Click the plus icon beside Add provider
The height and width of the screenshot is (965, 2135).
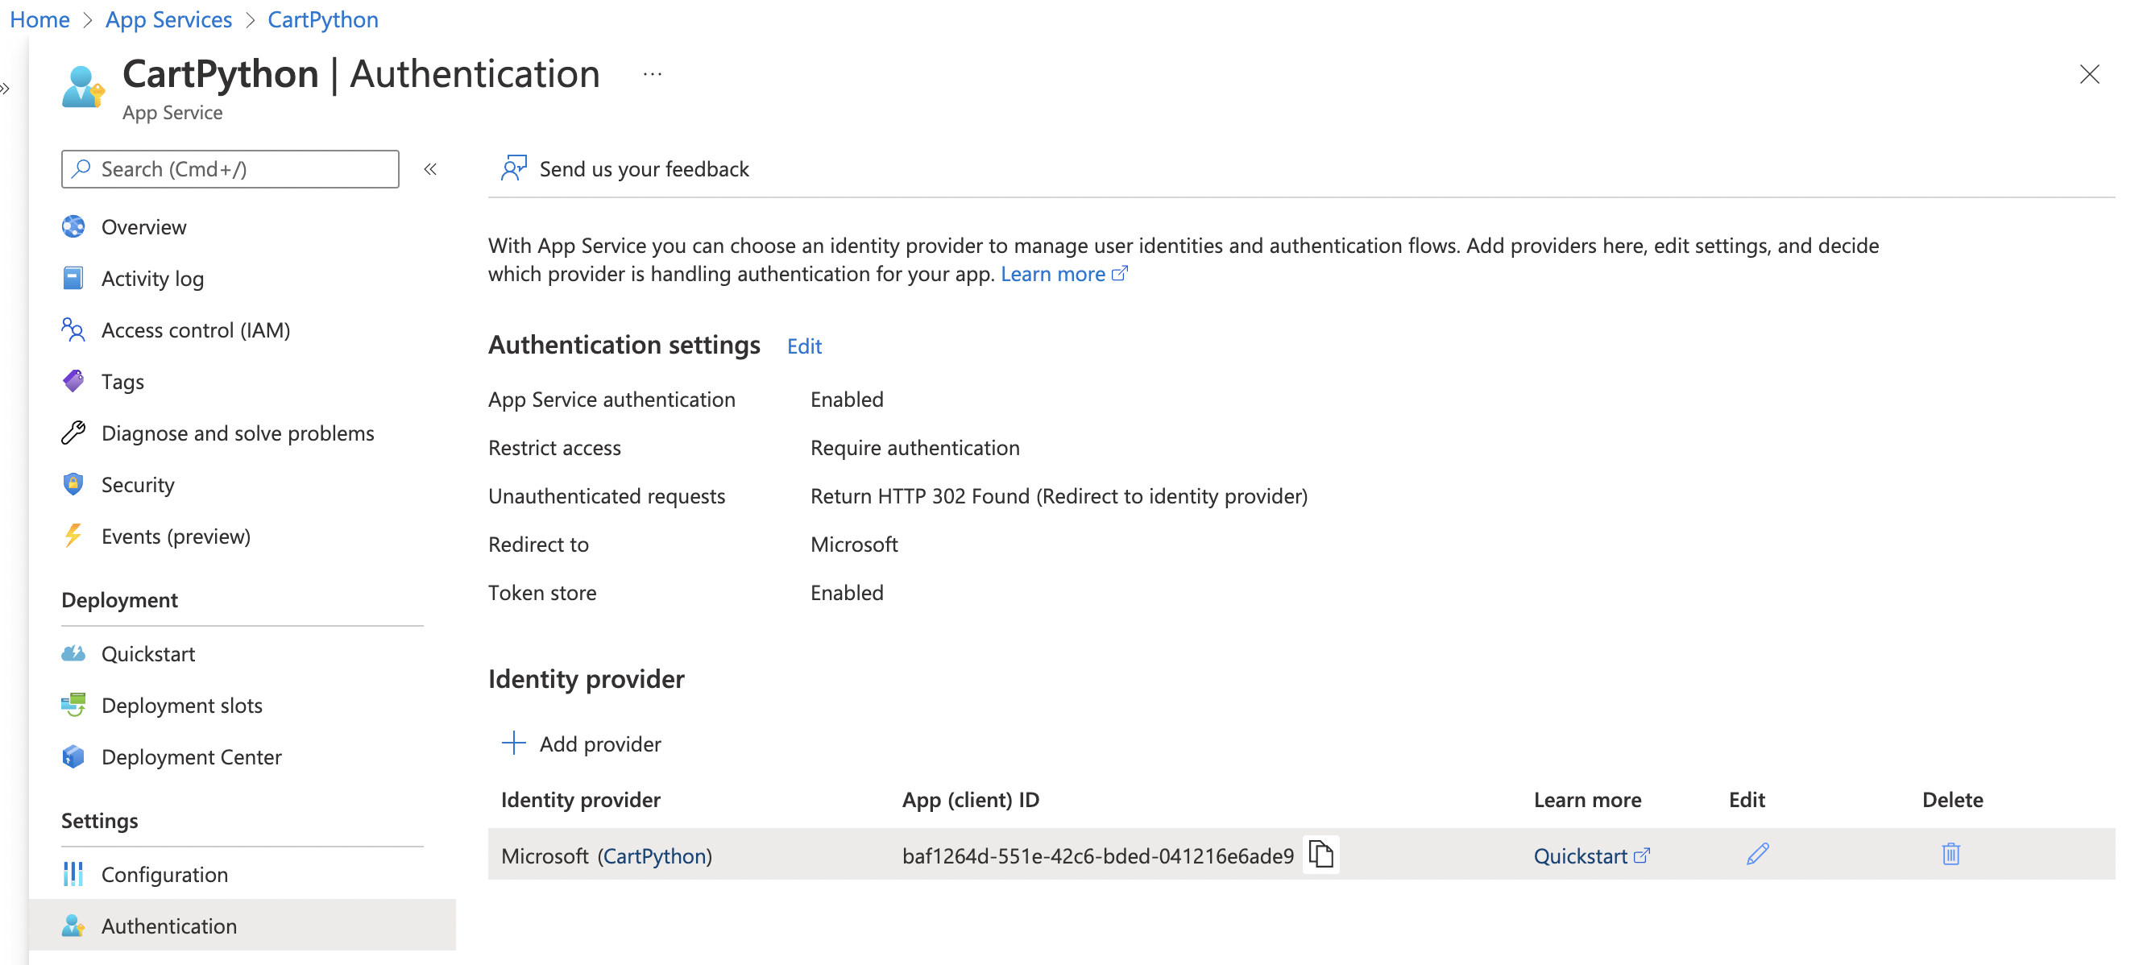click(x=513, y=743)
